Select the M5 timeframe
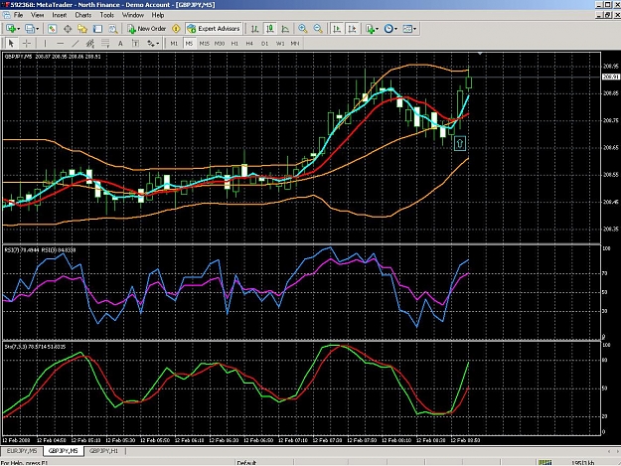Image resolution: width=621 pixels, height=466 pixels. coord(189,43)
